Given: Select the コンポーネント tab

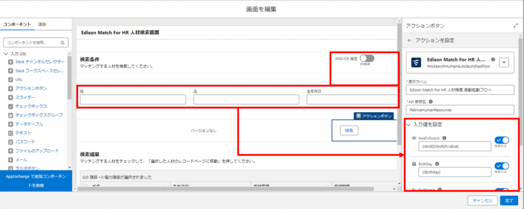Looking at the screenshot, I should pyautogui.click(x=17, y=24).
